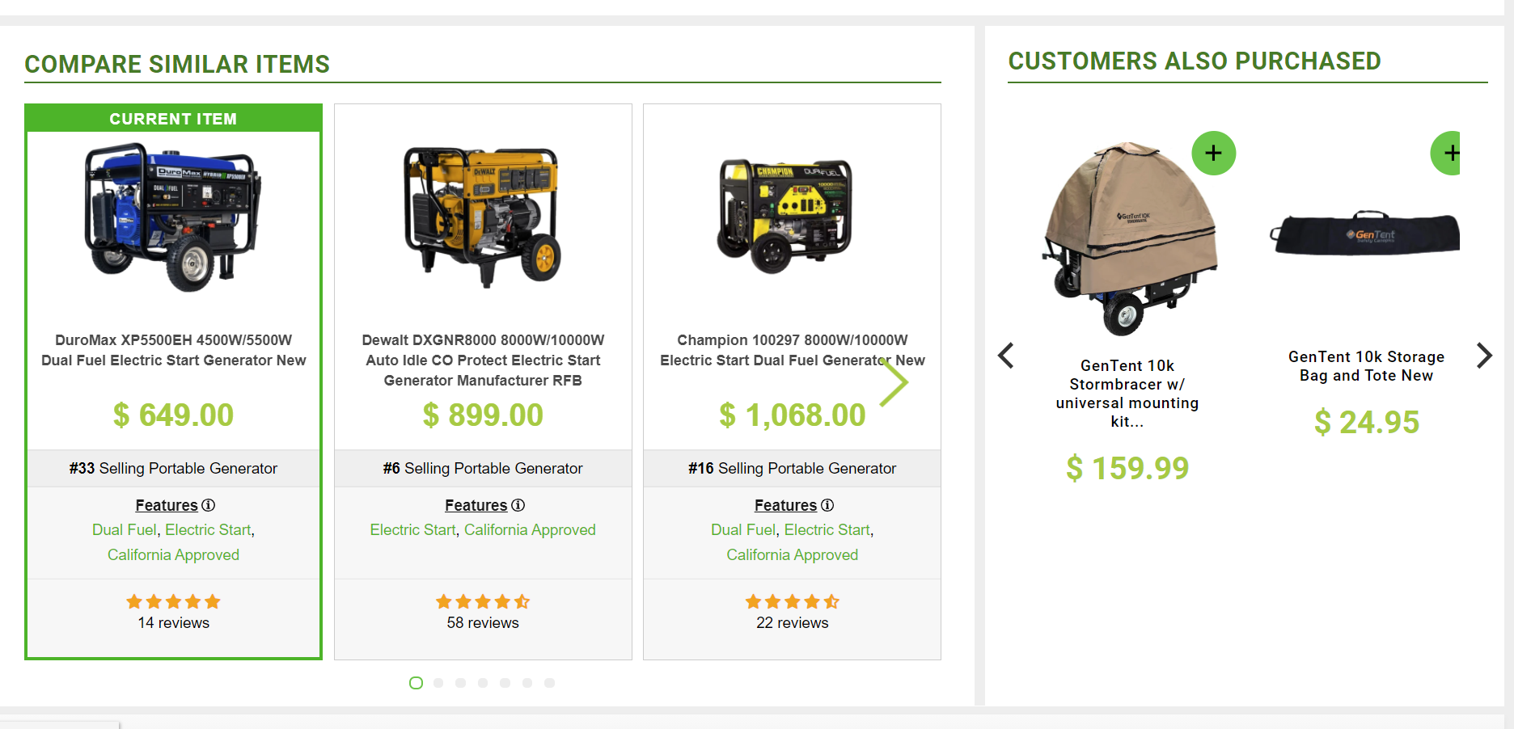Click $ 899.00 price

point(483,415)
